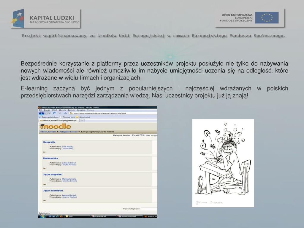304x228 pixels.
Task: Open the Plik menu in Firefox
Action: coord(40,110)
